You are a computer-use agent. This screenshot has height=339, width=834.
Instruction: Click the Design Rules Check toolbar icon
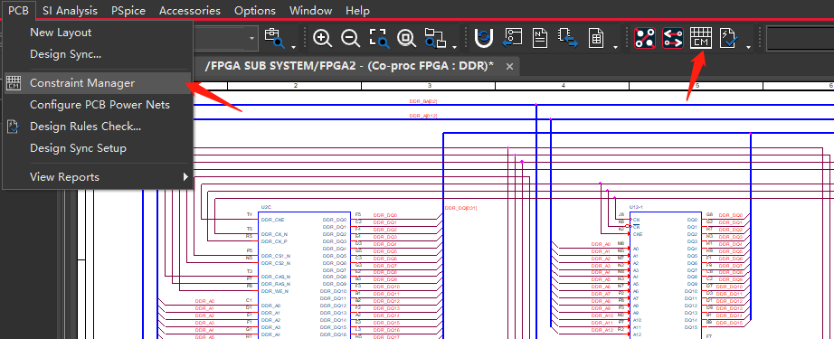click(728, 38)
